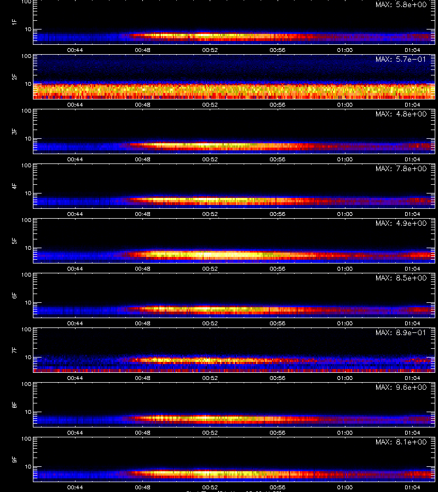
Task: Click the 01:00 tick label below the 9F panel
Action: tap(345, 487)
